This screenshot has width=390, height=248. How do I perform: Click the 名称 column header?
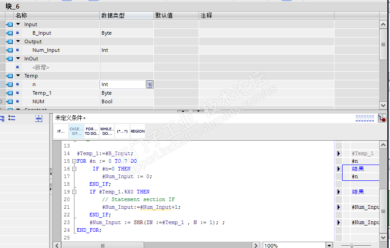pos(57,15)
